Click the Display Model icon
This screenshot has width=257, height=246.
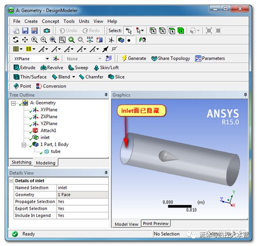click(x=121, y=40)
